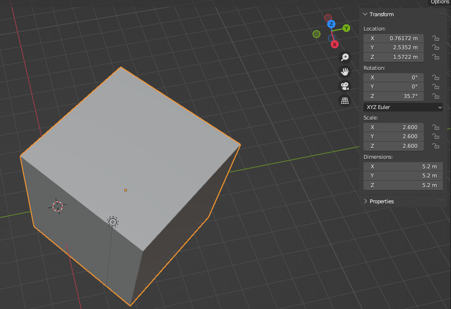Click Scale Y field 2.600

coord(394,136)
